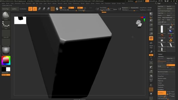Image resolution: width=178 pixels, height=100 pixels.
Task: Click the AAHalf icon
Action: click(x=151, y=34)
